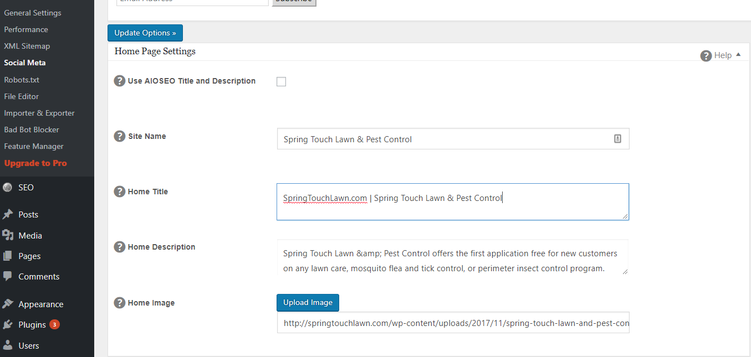Open XML Sitemap submenu item
This screenshot has width=751, height=357.
point(27,46)
